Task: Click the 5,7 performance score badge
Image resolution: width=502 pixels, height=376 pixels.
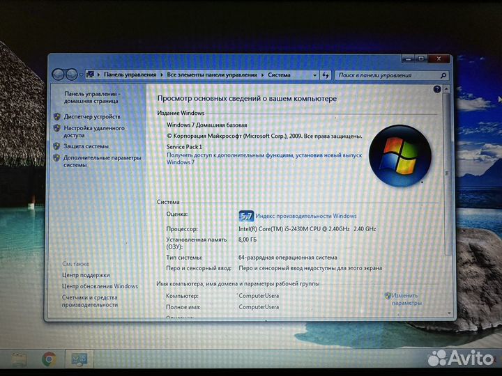Action: [246, 216]
